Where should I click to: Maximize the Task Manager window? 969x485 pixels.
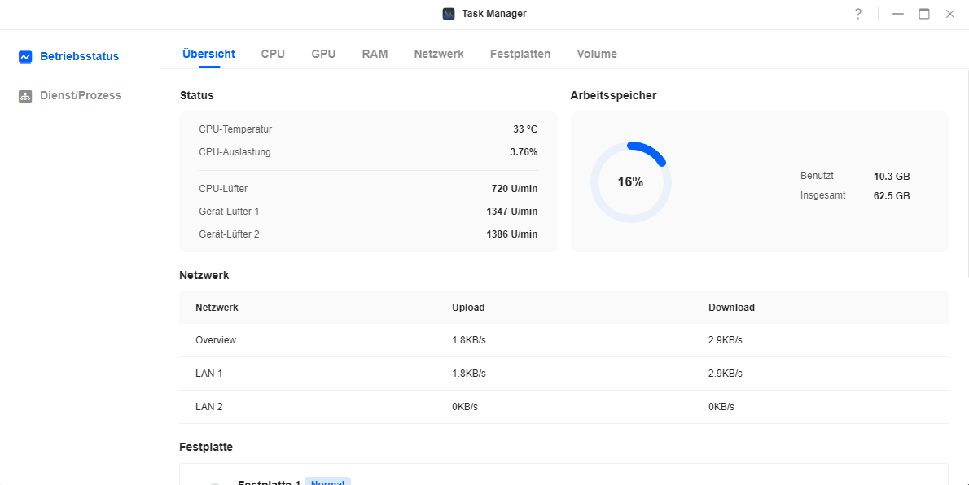click(924, 14)
